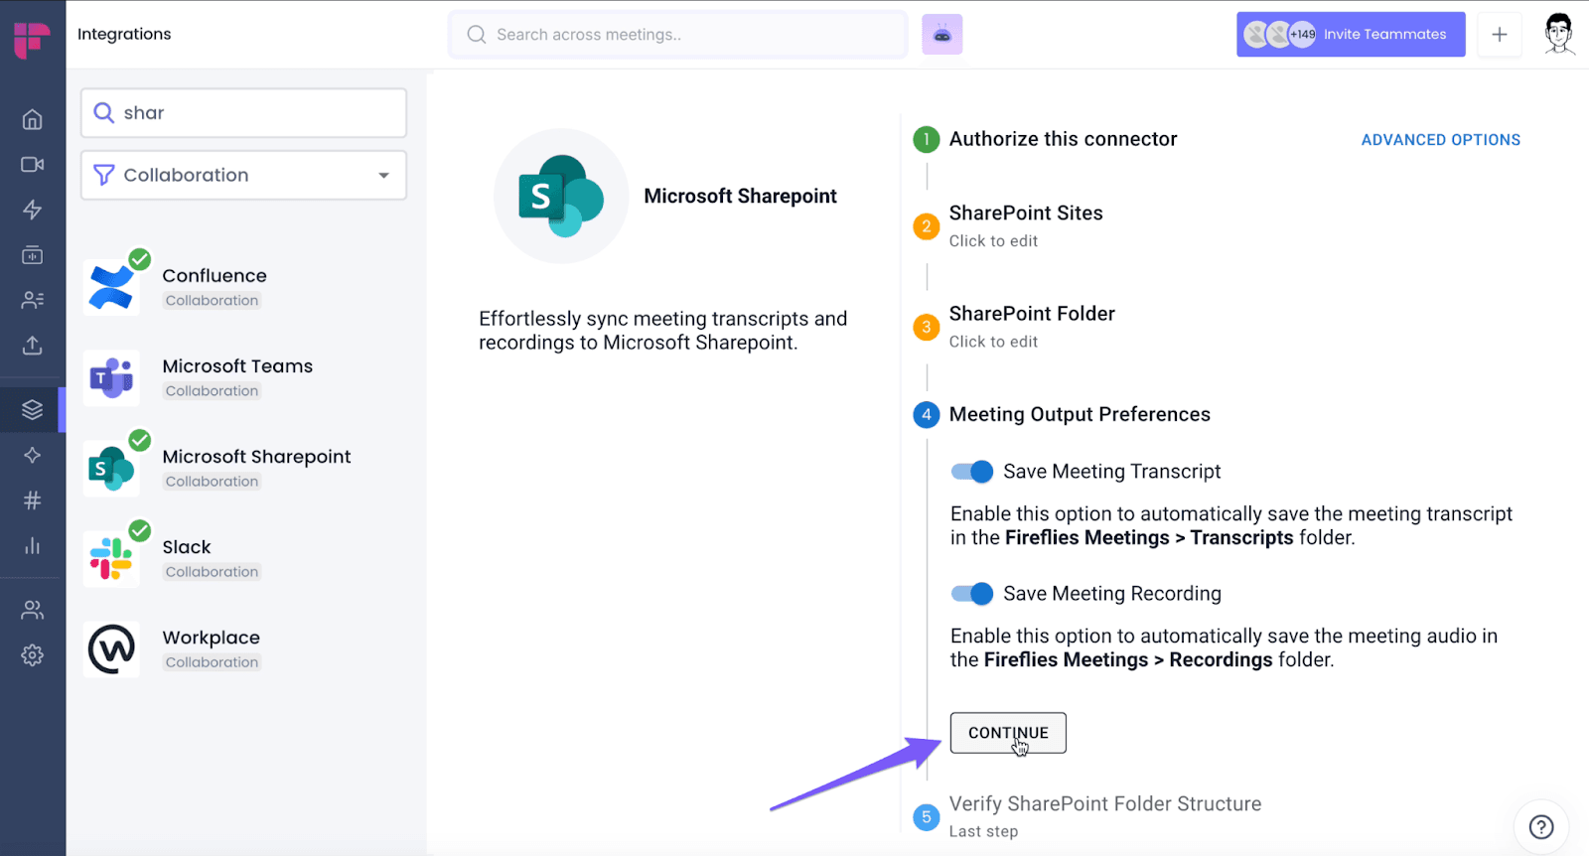
Task: Open the team members sidebar icon
Action: 33,610
